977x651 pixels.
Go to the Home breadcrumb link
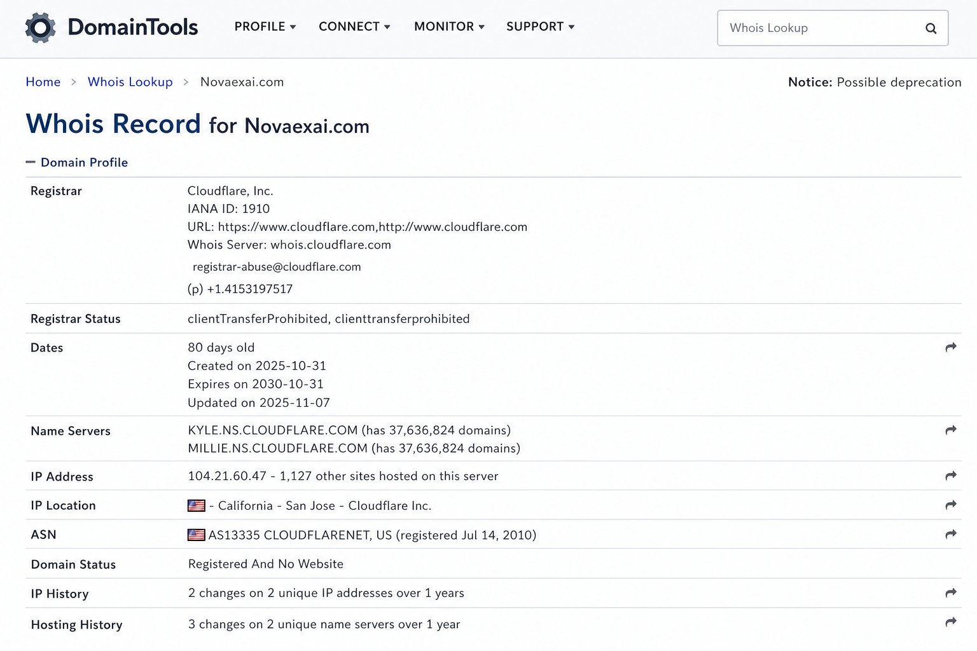[x=43, y=82]
